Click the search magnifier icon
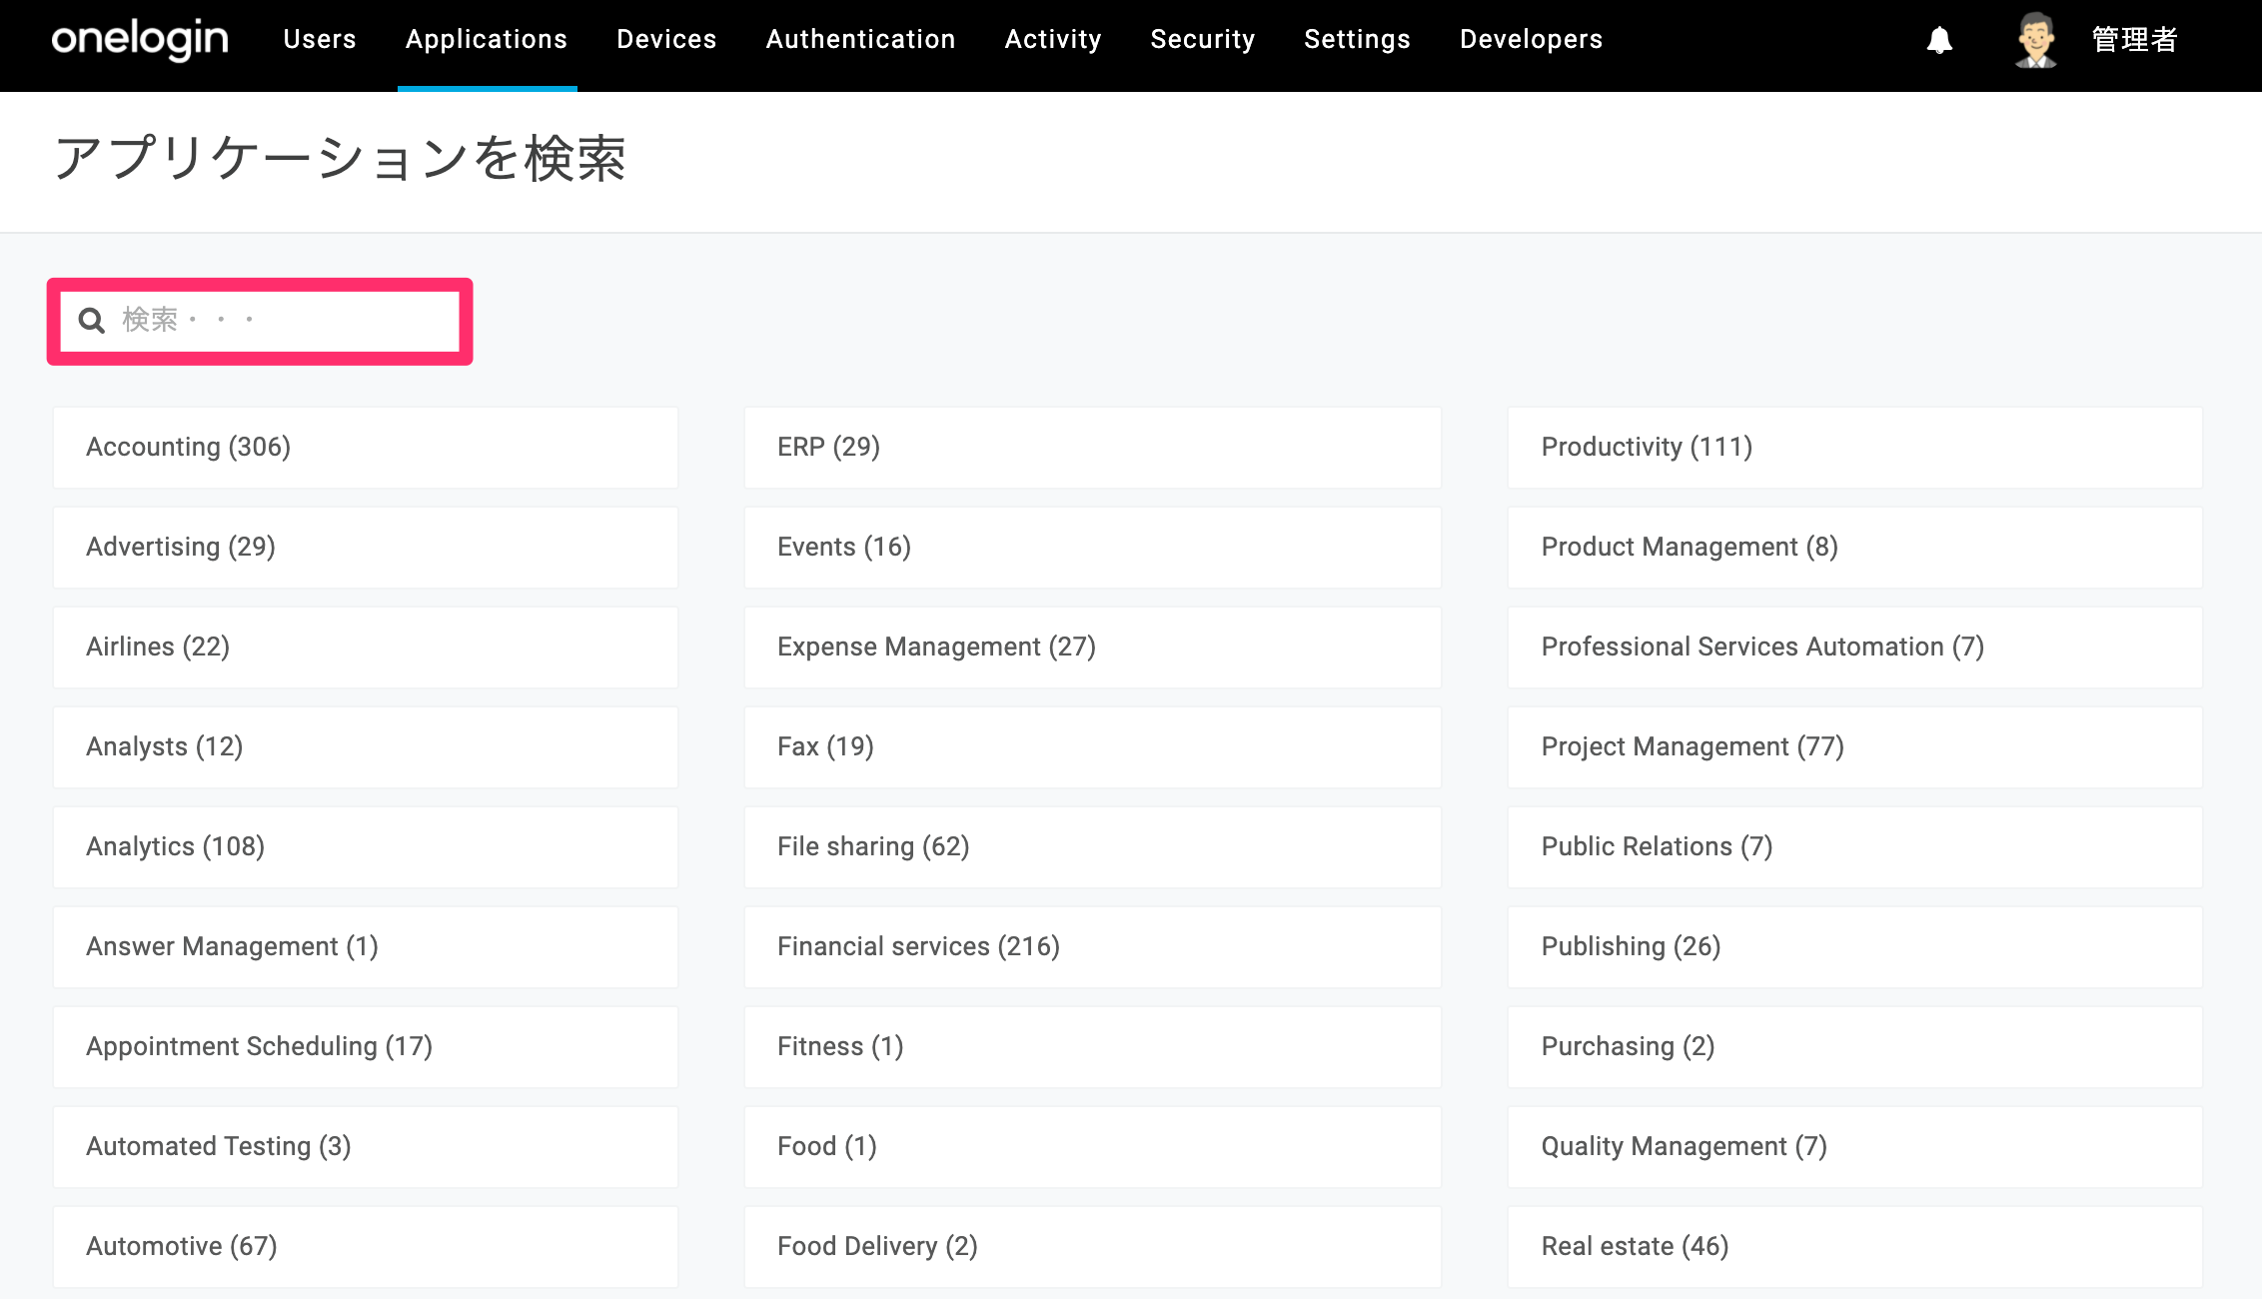The image size is (2262, 1299). tap(92, 320)
